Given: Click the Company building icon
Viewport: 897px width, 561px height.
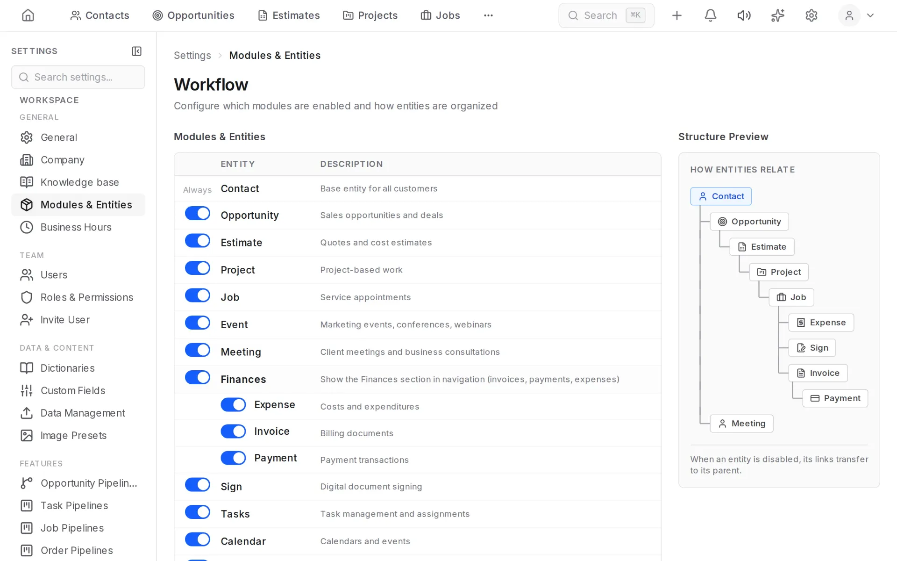Looking at the screenshot, I should click(27, 160).
